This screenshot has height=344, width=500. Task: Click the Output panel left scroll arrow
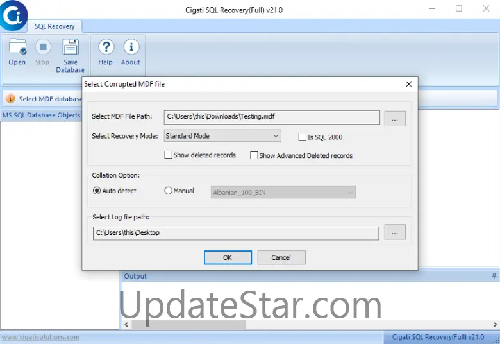(x=126, y=325)
